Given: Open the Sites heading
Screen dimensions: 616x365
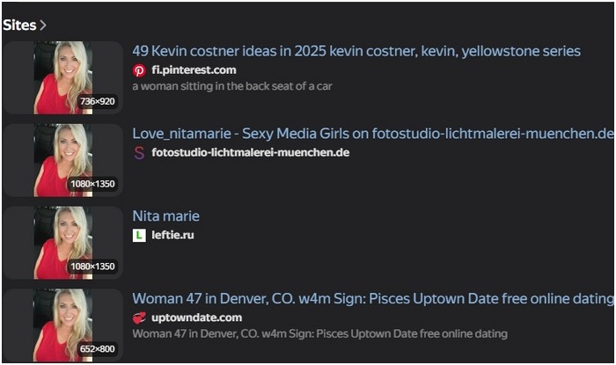Looking at the screenshot, I should click(x=19, y=26).
